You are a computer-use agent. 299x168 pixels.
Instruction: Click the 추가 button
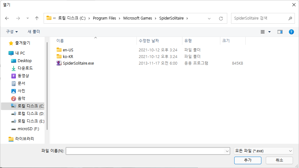[248, 160]
